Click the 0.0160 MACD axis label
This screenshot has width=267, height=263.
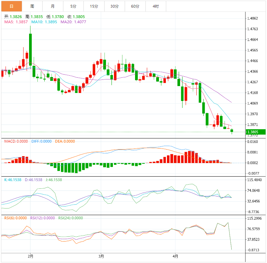(x=252, y=142)
